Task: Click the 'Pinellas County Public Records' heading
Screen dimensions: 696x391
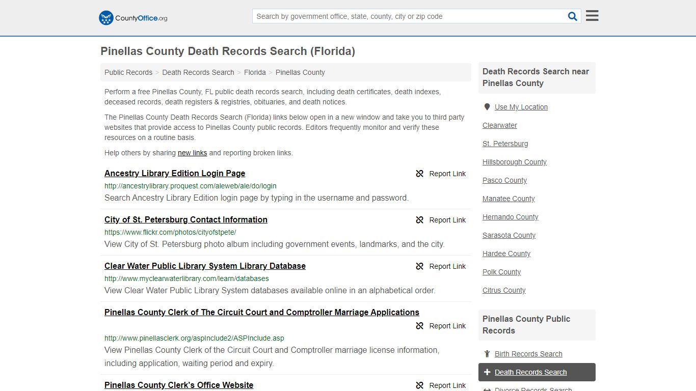Action: point(526,325)
